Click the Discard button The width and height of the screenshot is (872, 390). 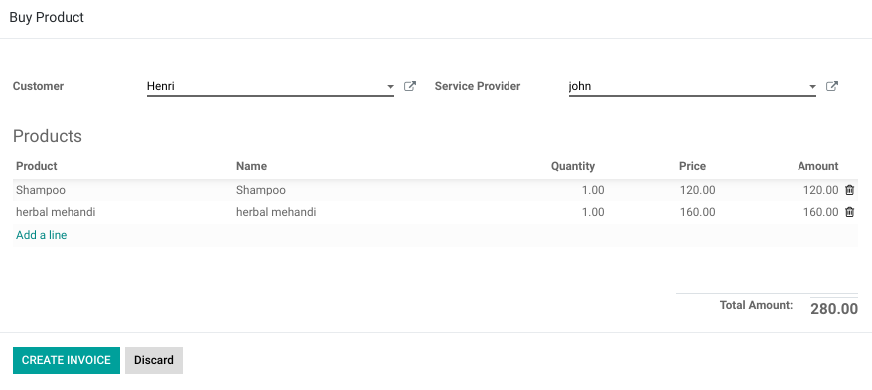point(154,360)
